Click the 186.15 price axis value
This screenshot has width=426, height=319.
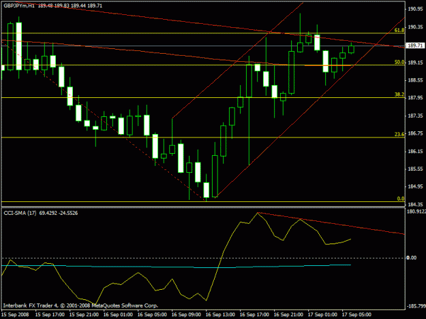coord(415,151)
